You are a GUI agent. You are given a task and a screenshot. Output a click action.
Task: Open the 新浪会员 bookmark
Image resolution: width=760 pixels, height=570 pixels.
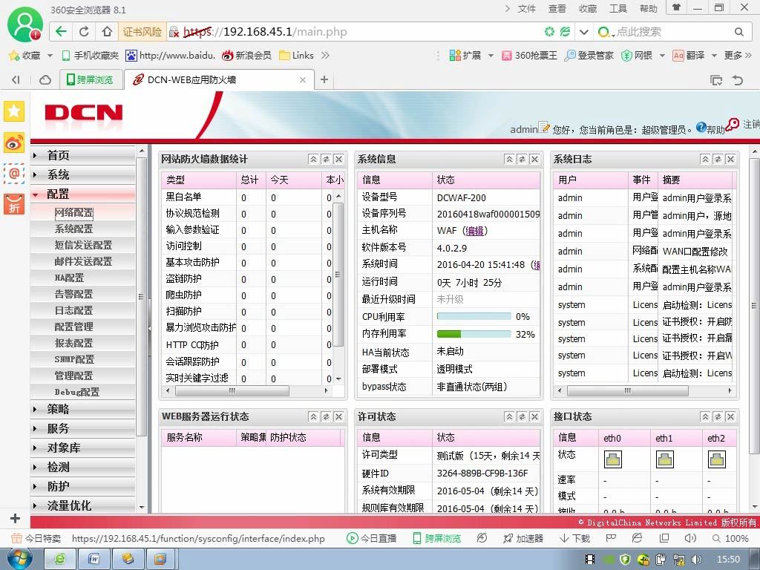(246, 55)
